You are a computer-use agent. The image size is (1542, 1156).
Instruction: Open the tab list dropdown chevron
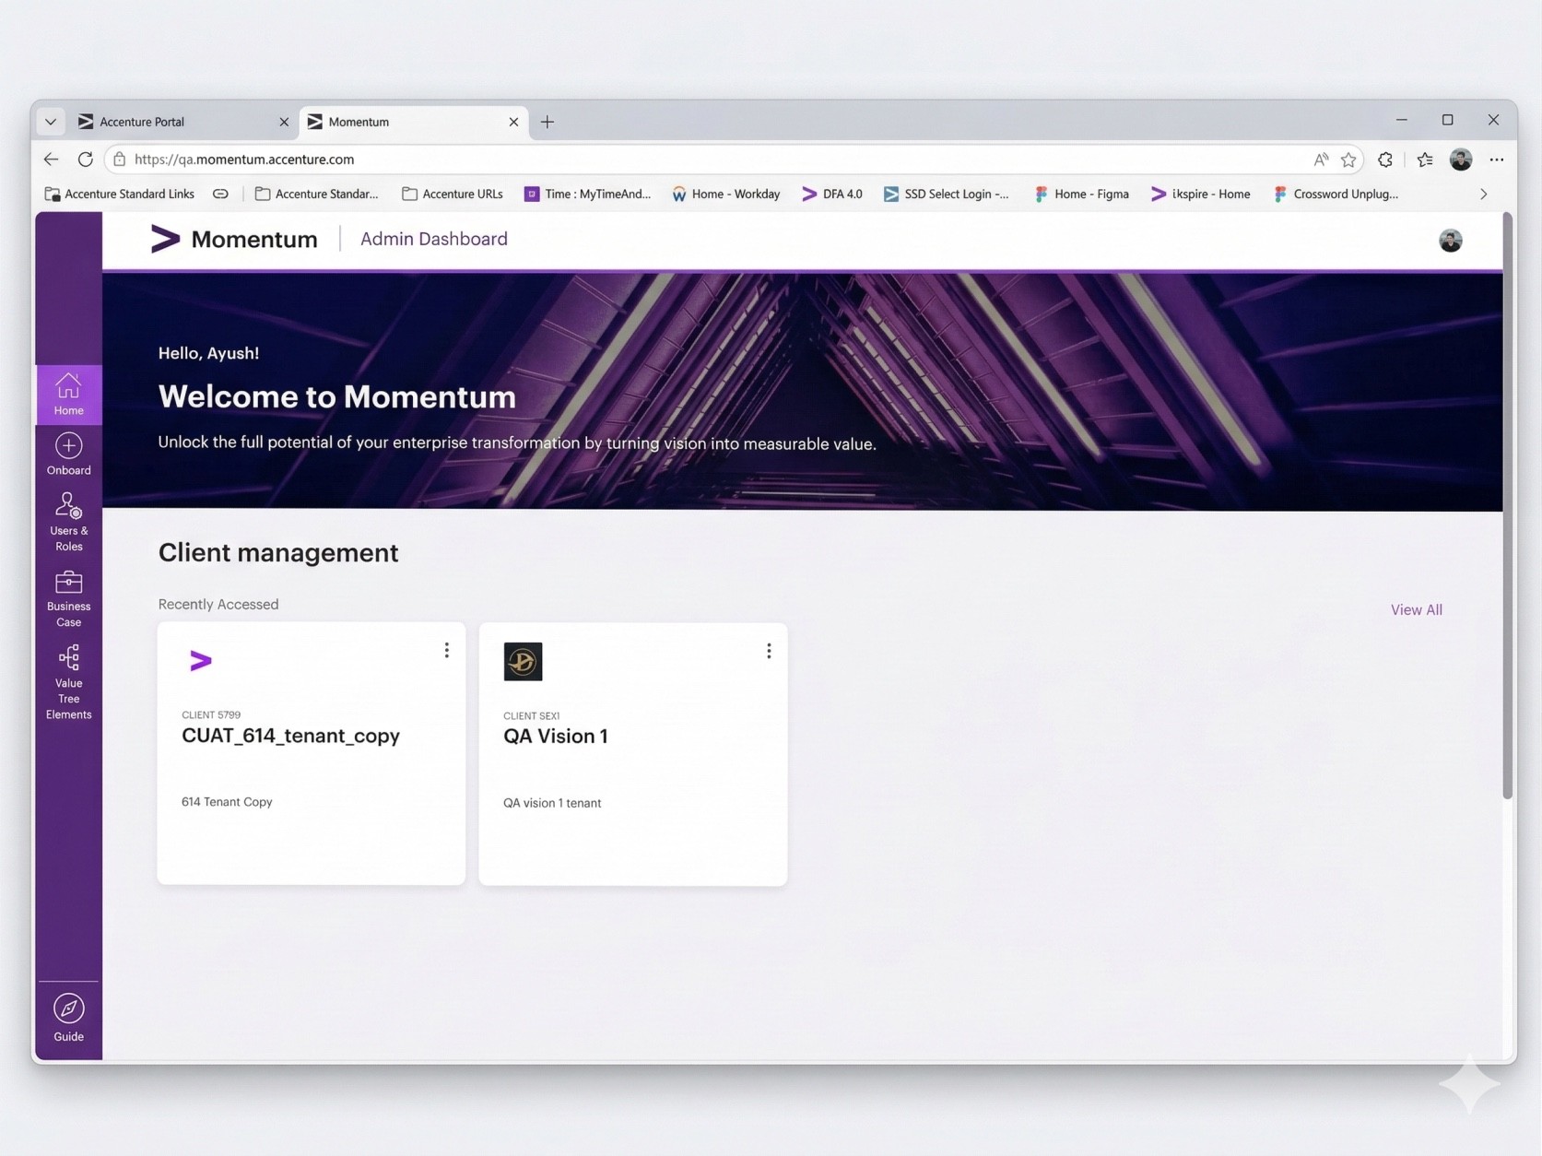click(51, 122)
